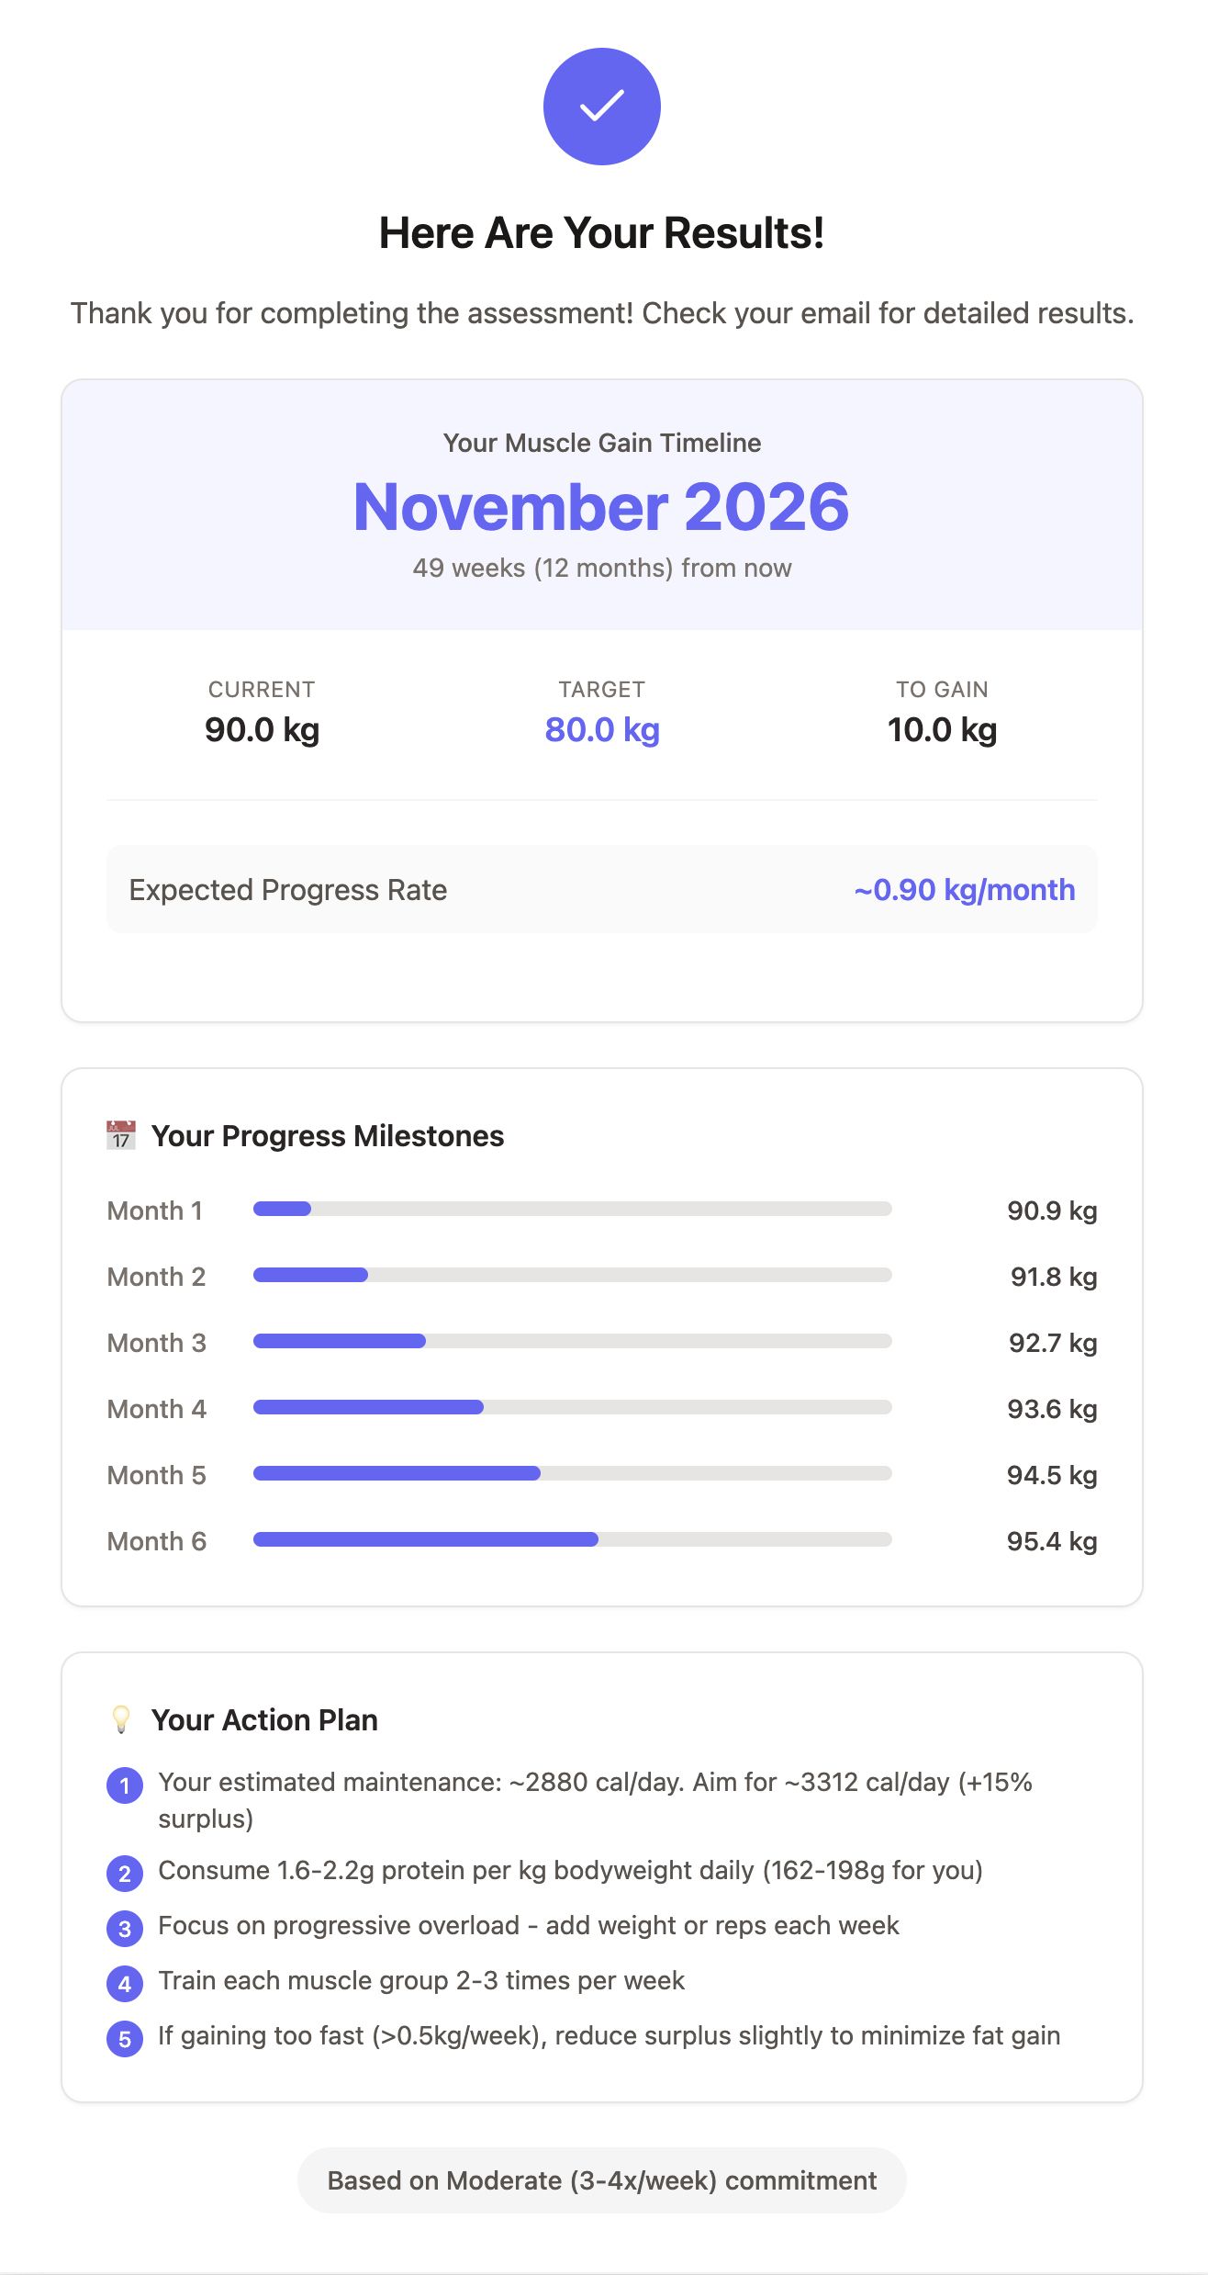Screen dimensions: 1208x2275
Task: Click the 90.0 kg current weight value
Action: coord(263,729)
